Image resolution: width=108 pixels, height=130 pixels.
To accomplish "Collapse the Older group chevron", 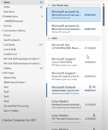I will point(49,38).
